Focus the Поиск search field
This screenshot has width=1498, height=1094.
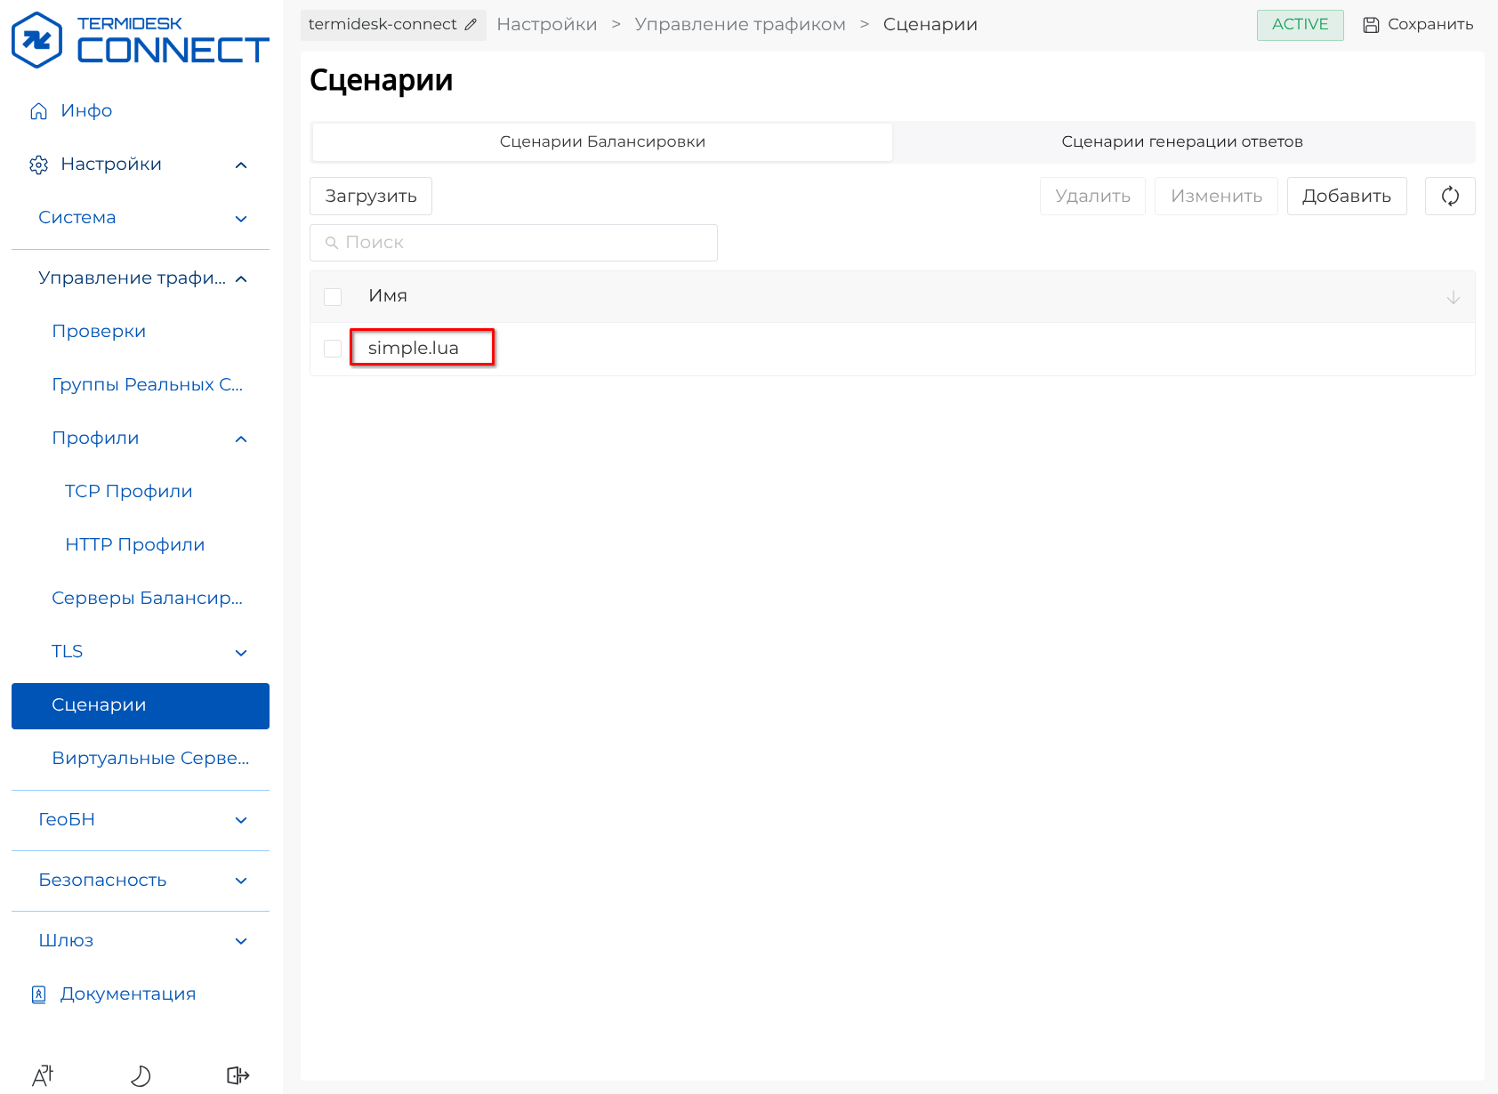pyautogui.click(x=513, y=243)
